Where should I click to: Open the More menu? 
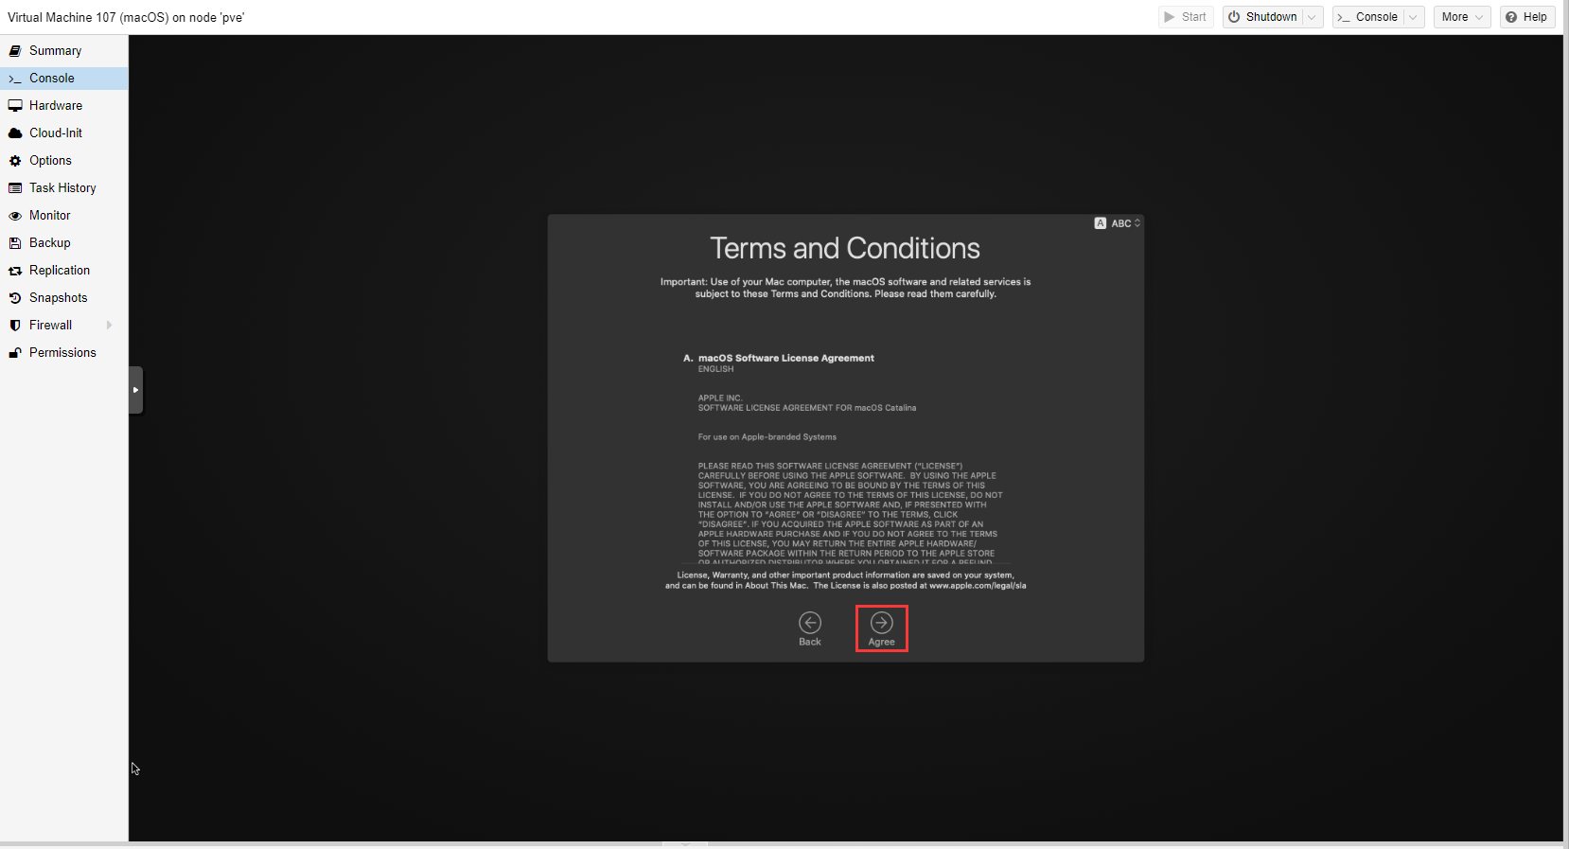(1461, 17)
